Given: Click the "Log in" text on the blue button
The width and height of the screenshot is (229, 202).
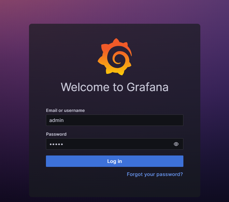Looking at the screenshot, I should tap(115, 161).
